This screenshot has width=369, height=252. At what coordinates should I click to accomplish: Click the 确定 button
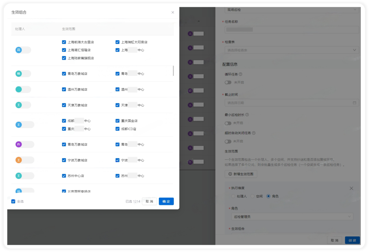[166, 201]
